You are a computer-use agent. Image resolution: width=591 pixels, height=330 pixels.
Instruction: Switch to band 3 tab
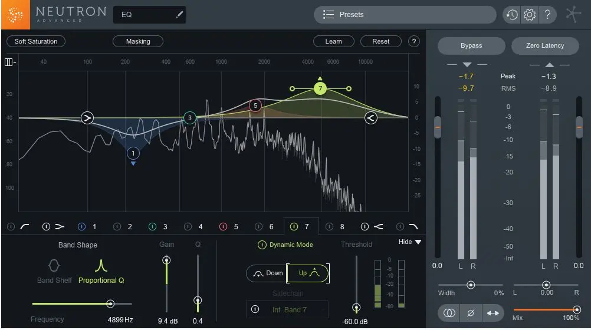pos(165,226)
